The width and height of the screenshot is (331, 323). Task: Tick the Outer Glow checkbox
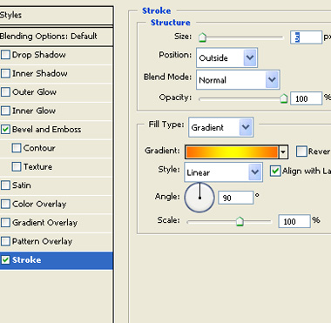tap(5, 92)
